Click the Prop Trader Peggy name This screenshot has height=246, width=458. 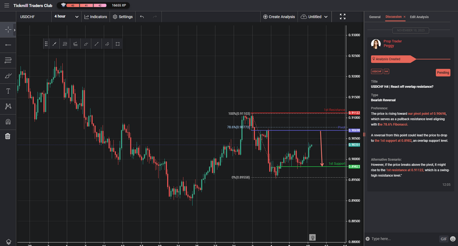click(x=393, y=44)
